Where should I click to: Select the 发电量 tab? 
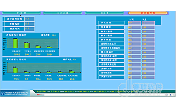21,13
